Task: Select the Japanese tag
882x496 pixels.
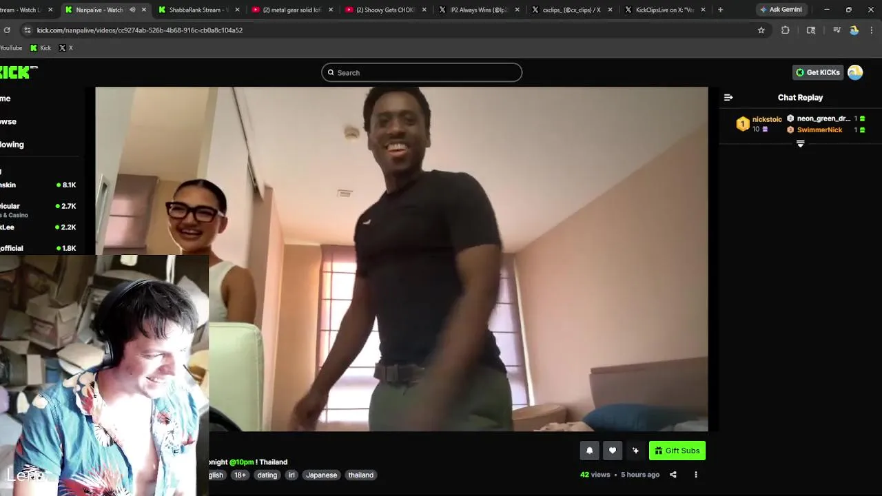Action: [321, 475]
